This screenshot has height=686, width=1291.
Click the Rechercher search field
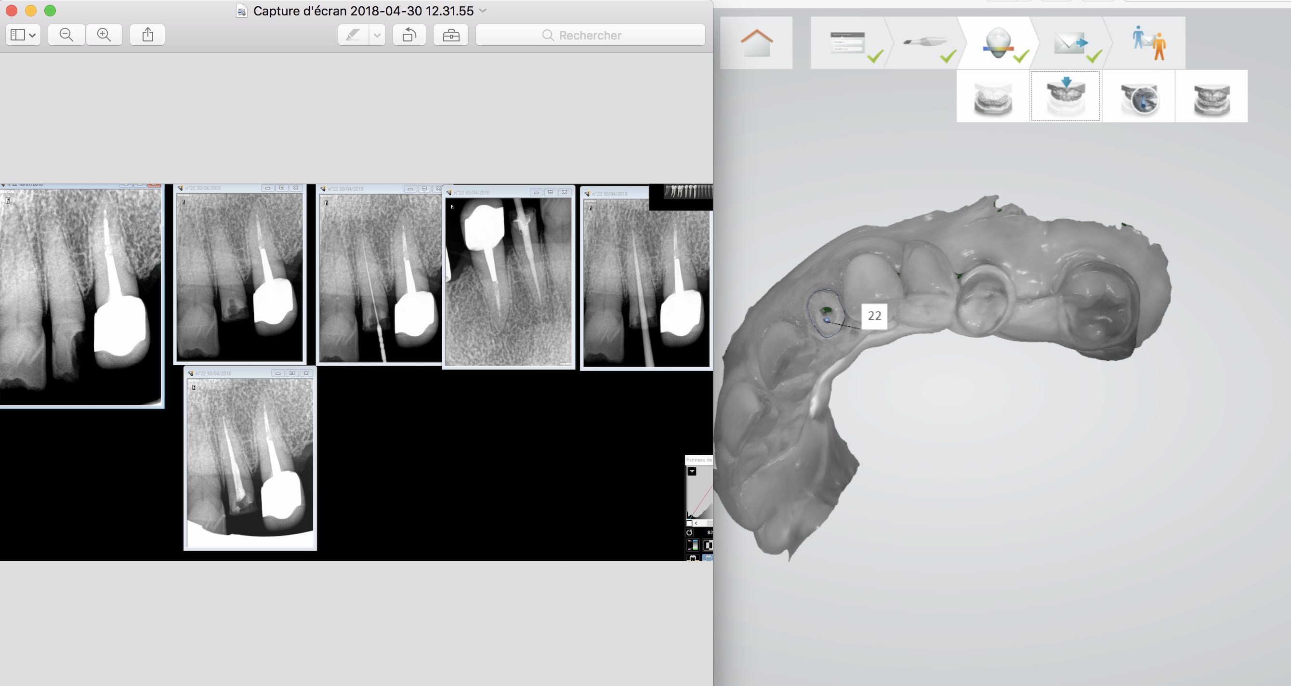591,35
